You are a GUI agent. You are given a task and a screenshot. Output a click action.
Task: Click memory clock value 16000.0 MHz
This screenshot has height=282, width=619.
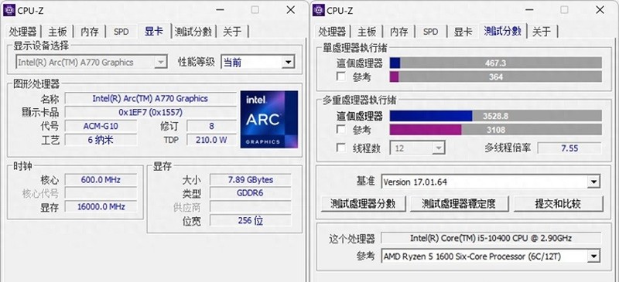click(101, 206)
